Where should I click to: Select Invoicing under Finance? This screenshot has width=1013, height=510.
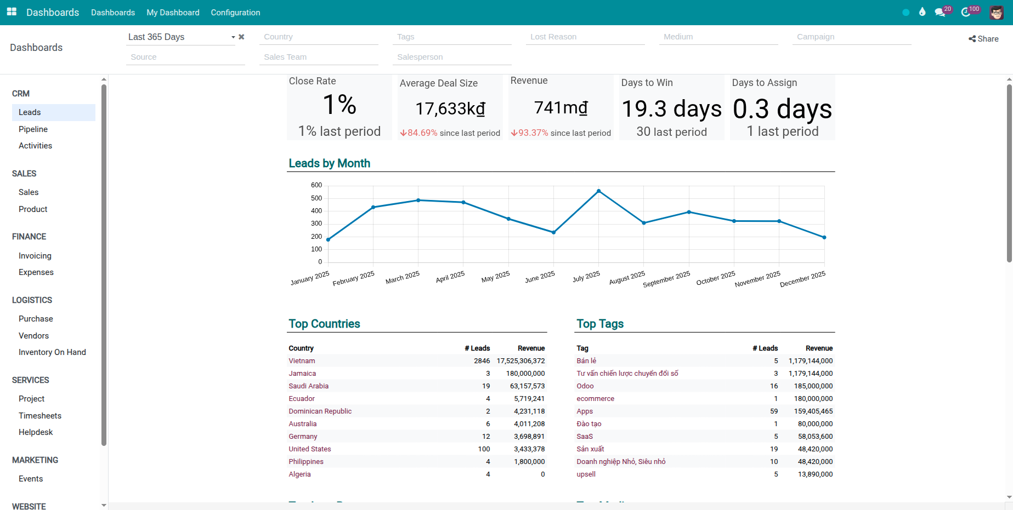click(x=35, y=255)
